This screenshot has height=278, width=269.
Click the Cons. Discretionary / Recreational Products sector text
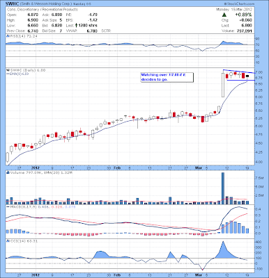click(x=43, y=10)
